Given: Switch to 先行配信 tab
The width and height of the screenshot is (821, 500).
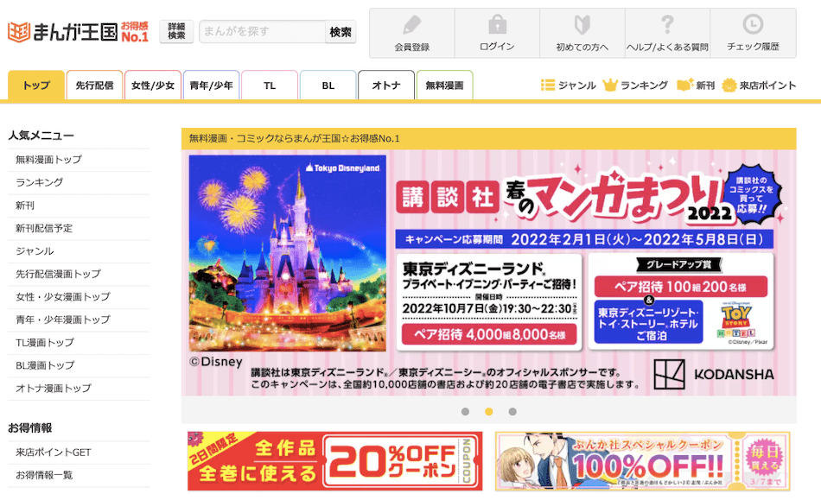Looking at the screenshot, I should click(x=94, y=85).
